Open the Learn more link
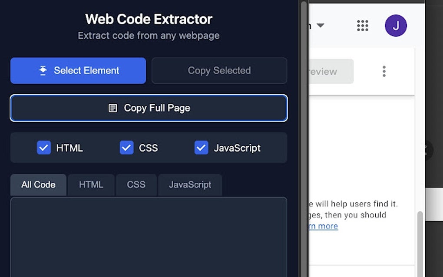 322,226
